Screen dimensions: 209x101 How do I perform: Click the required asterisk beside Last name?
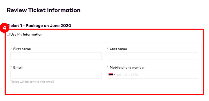pyautogui.click(x=108, y=49)
